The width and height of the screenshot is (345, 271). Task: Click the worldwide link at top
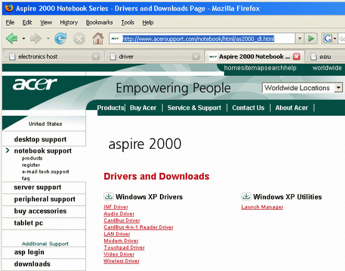[x=327, y=68]
